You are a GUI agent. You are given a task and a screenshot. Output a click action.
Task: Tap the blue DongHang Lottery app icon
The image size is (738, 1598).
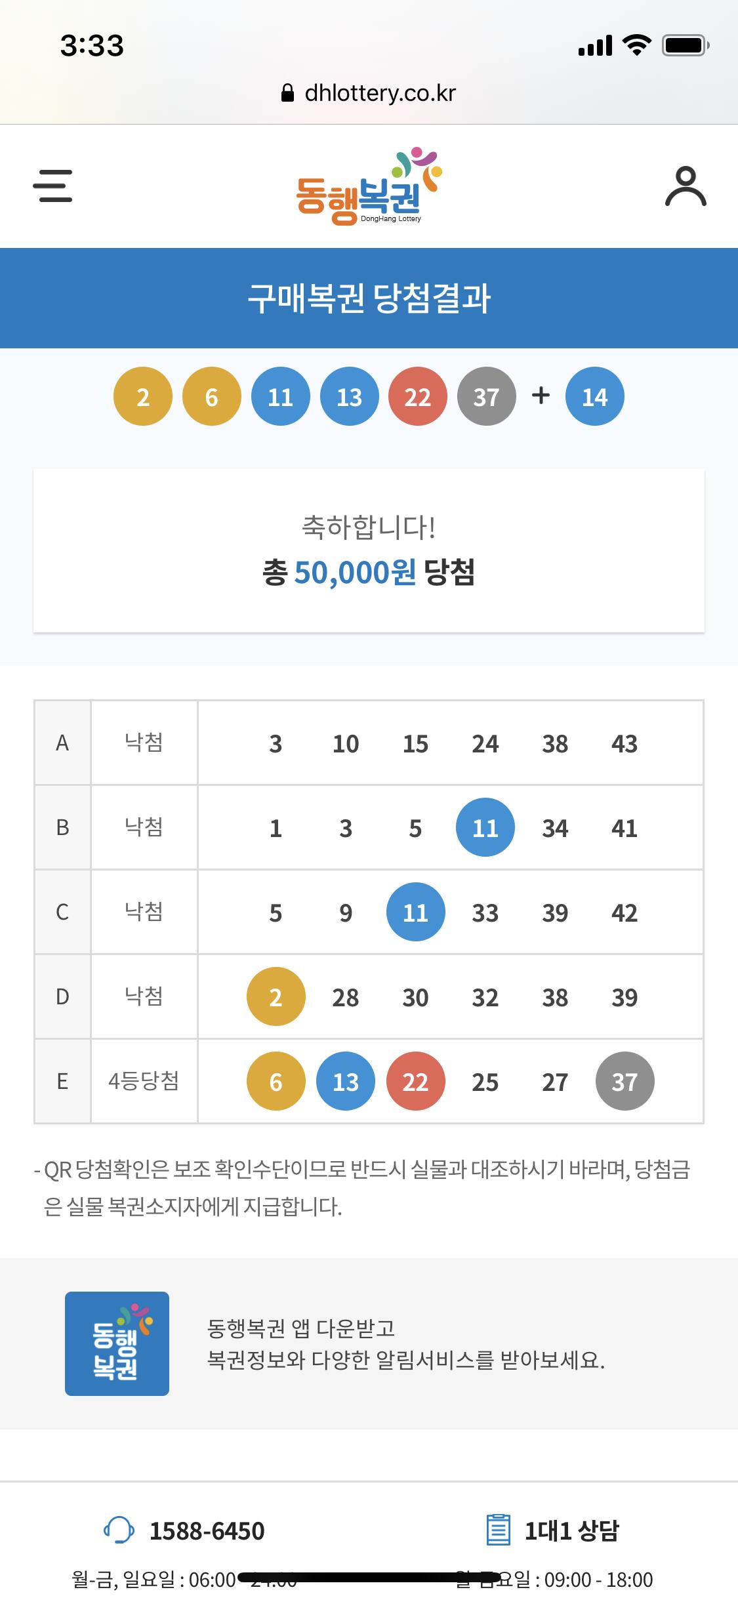coord(117,1343)
